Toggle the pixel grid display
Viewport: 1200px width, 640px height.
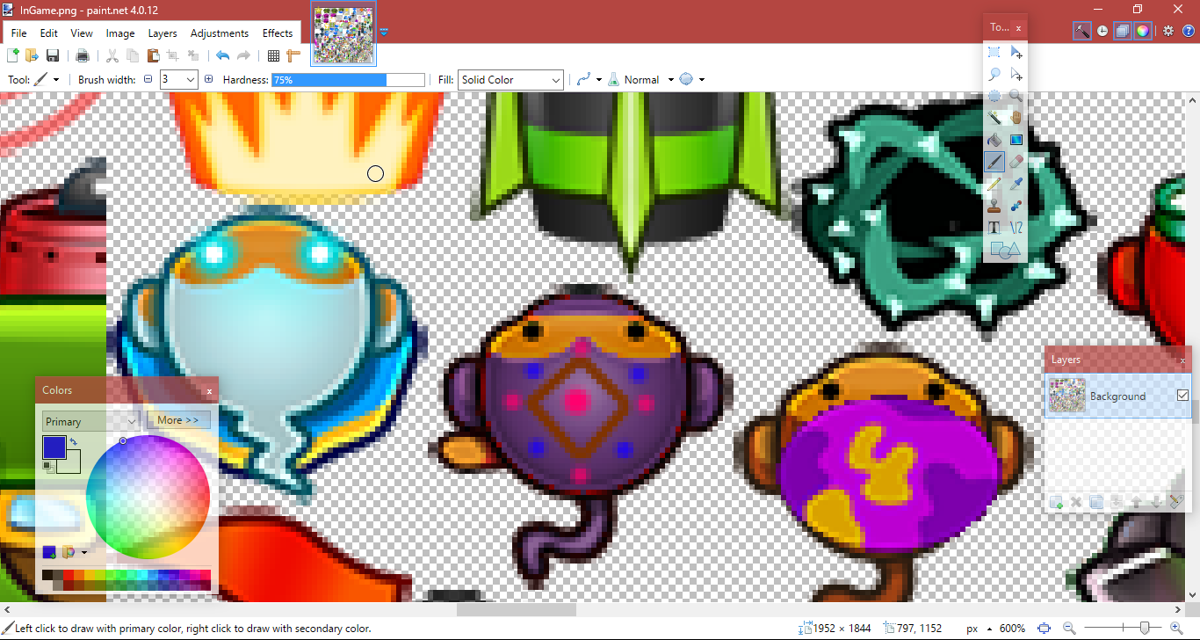pos(273,56)
